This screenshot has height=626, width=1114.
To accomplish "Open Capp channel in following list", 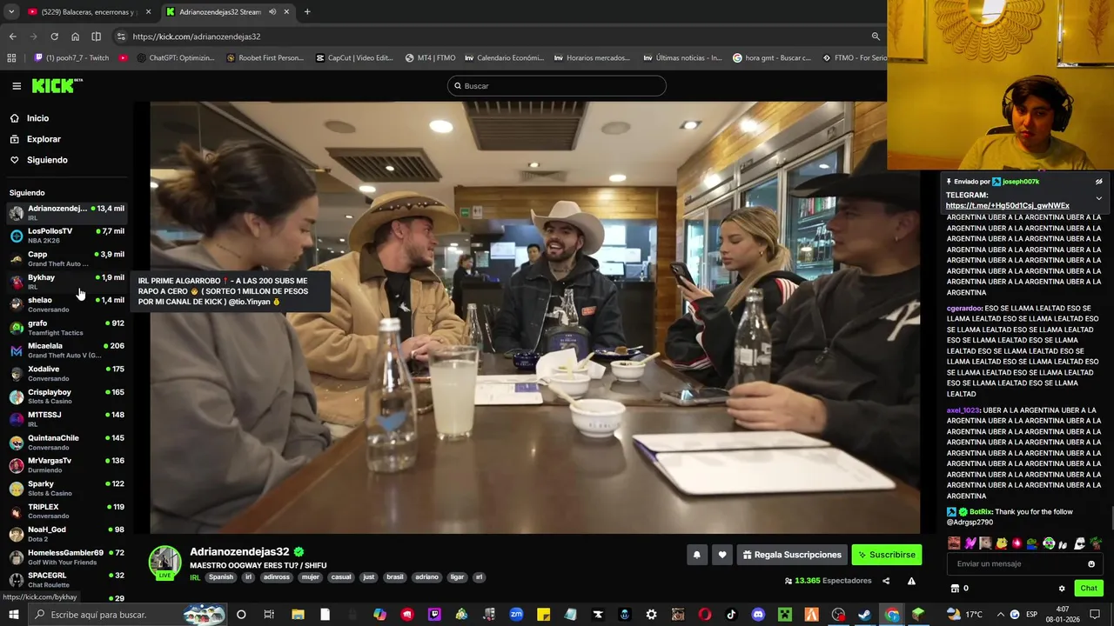I will coord(67,258).
